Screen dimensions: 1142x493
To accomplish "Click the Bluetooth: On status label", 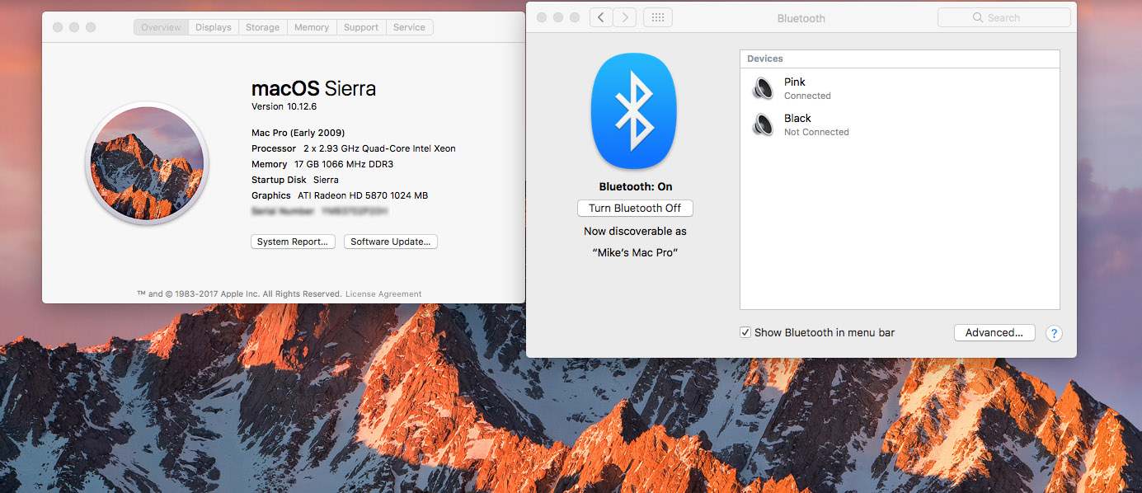I will 636,186.
